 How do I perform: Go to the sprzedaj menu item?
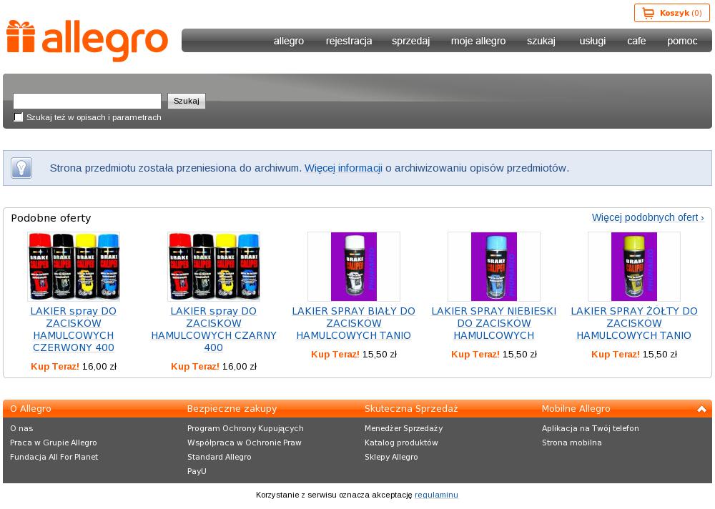click(411, 41)
